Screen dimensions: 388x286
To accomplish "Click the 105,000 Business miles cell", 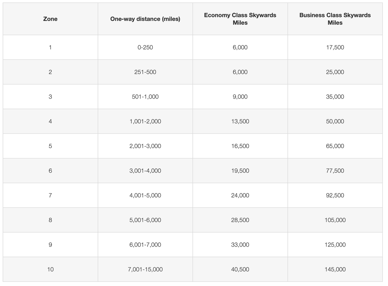I will (x=335, y=220).
